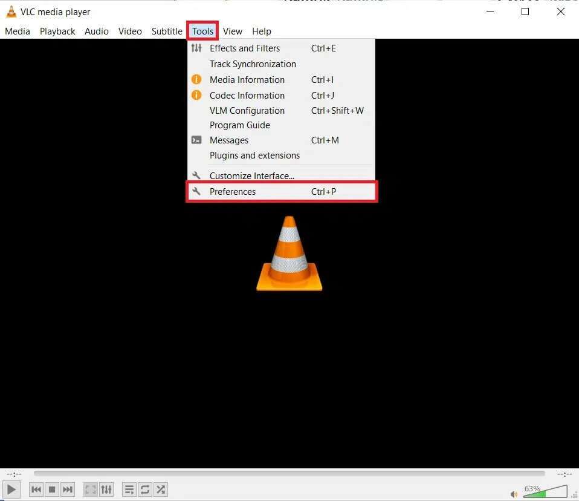Viewport: 579px width, 501px height.
Task: Click the remaining time label
Action: (564, 474)
